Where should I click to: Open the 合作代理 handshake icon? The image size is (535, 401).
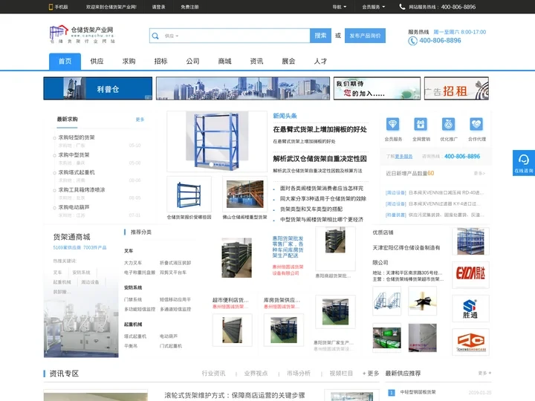(x=476, y=124)
